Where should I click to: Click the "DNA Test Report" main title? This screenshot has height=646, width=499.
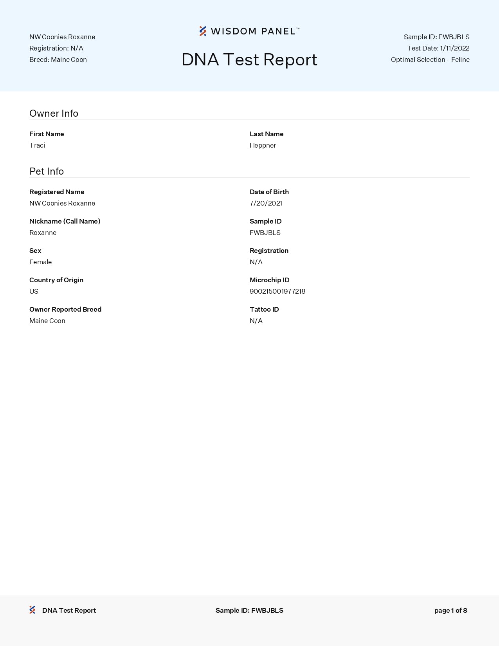coord(249,60)
